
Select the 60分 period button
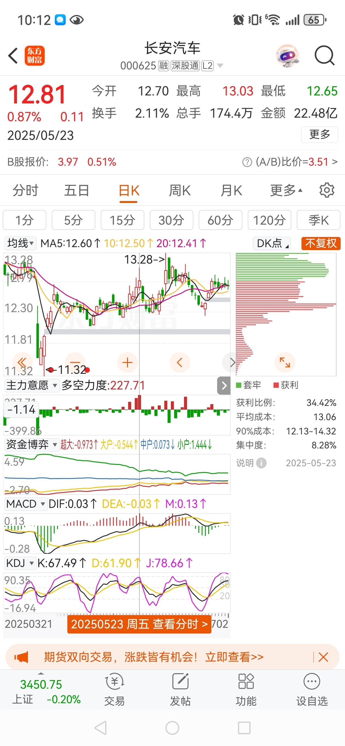(x=220, y=220)
